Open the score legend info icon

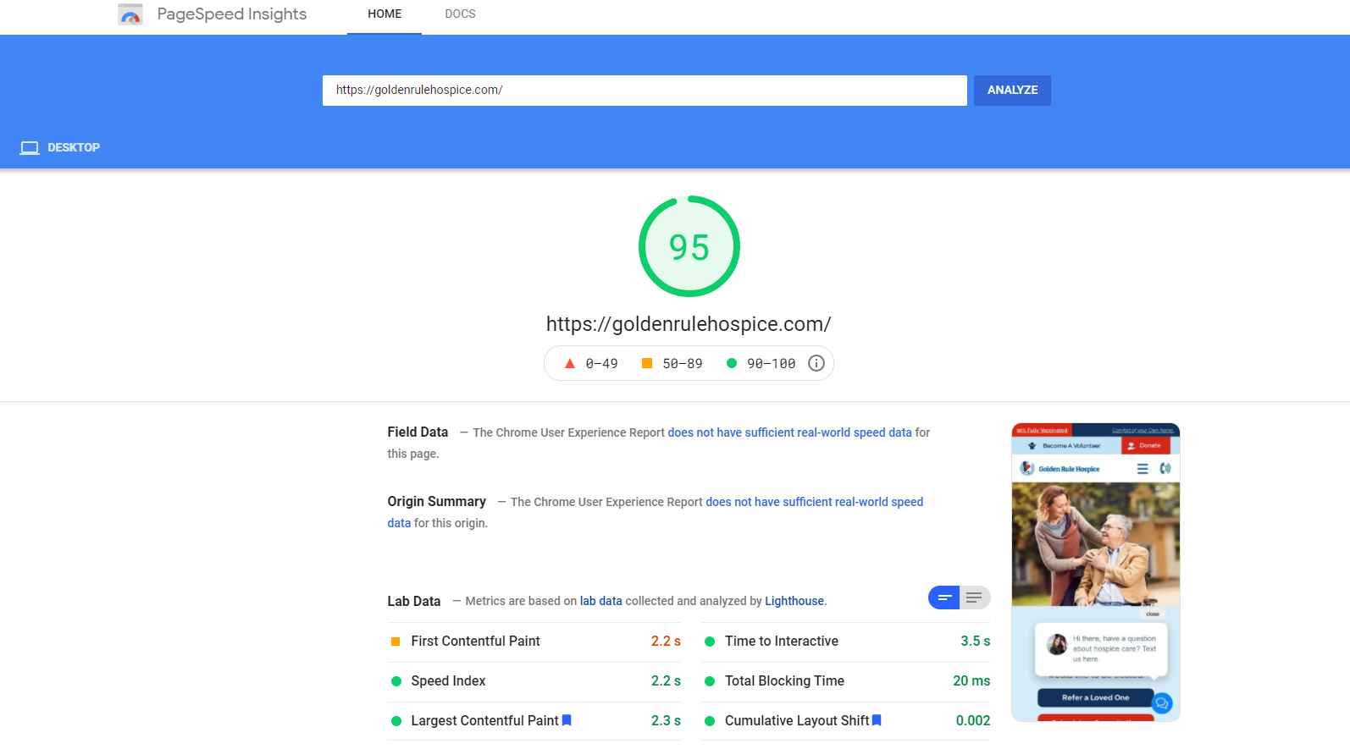coord(816,363)
